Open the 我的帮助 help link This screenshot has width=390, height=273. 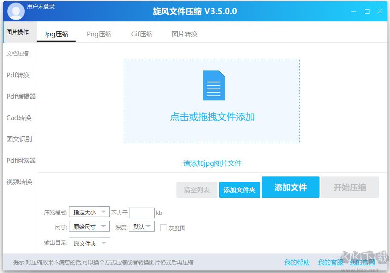click(x=296, y=262)
